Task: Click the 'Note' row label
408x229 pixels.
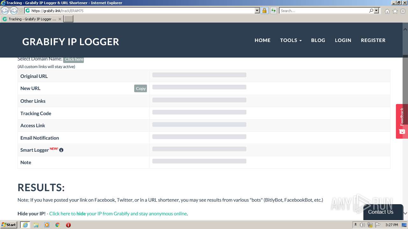Action: click(26, 162)
